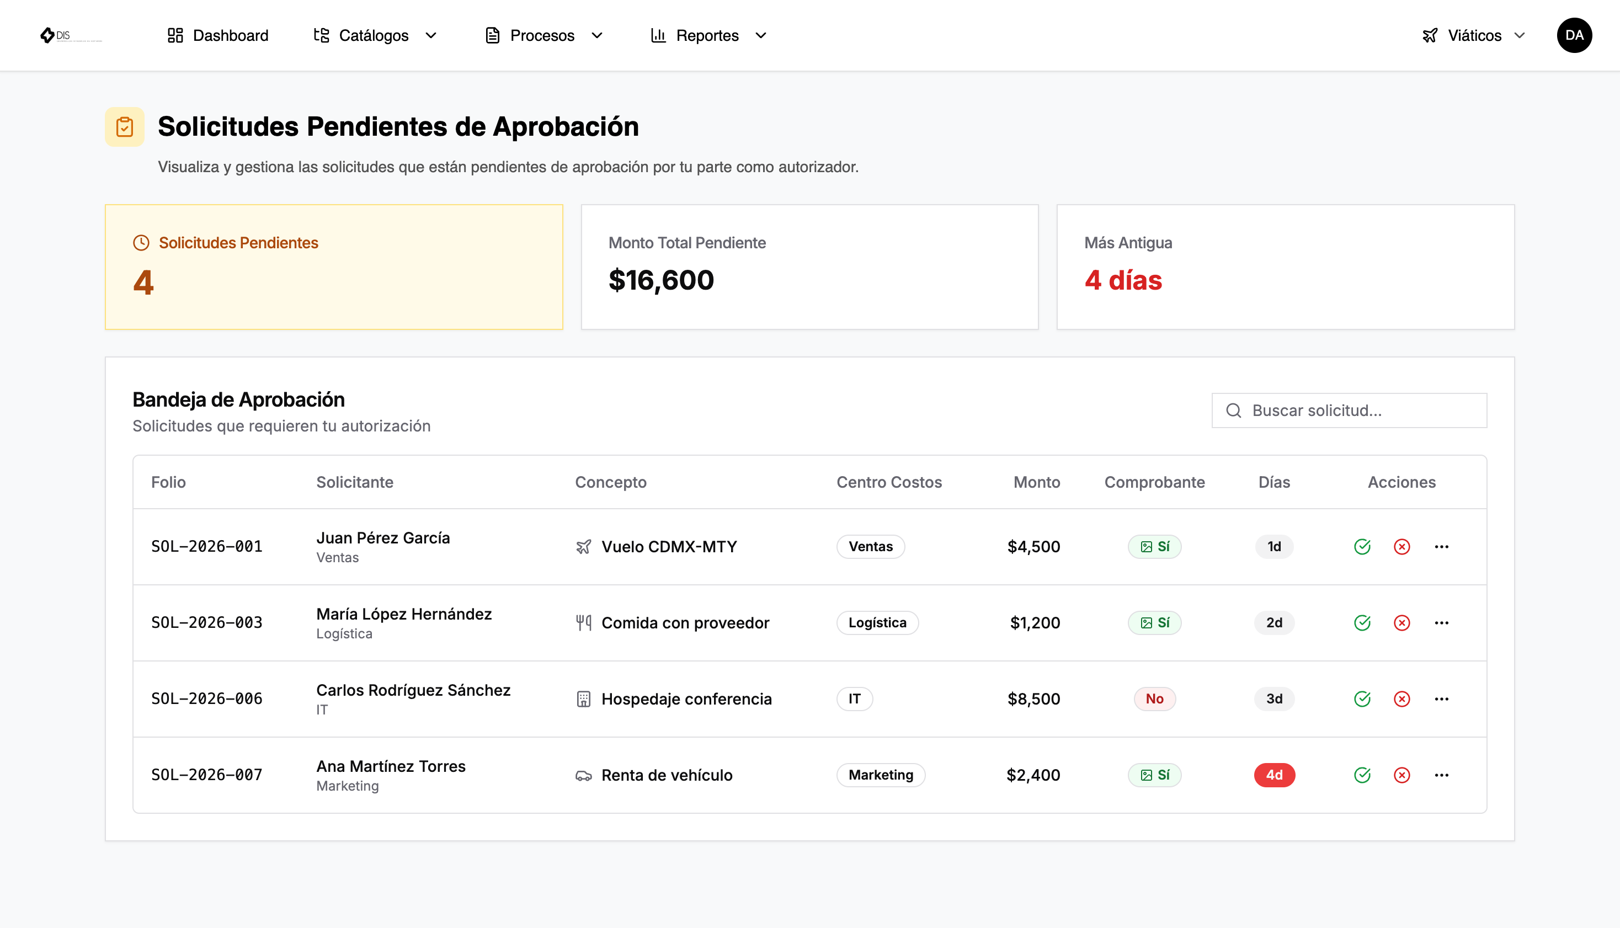
Task: Reject Carlos Rodríguez hospedaje request
Action: pos(1401,698)
